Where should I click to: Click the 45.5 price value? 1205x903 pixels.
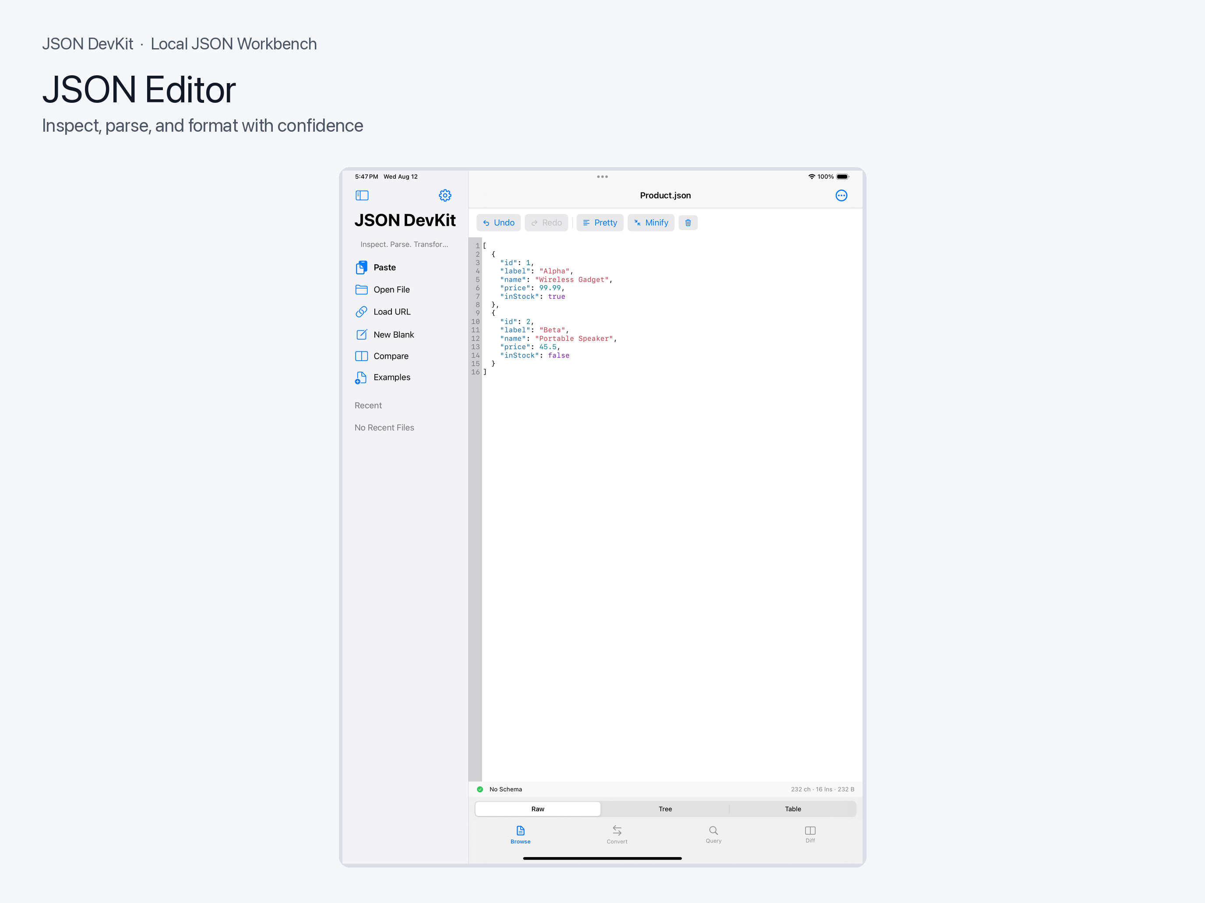pyautogui.click(x=547, y=347)
